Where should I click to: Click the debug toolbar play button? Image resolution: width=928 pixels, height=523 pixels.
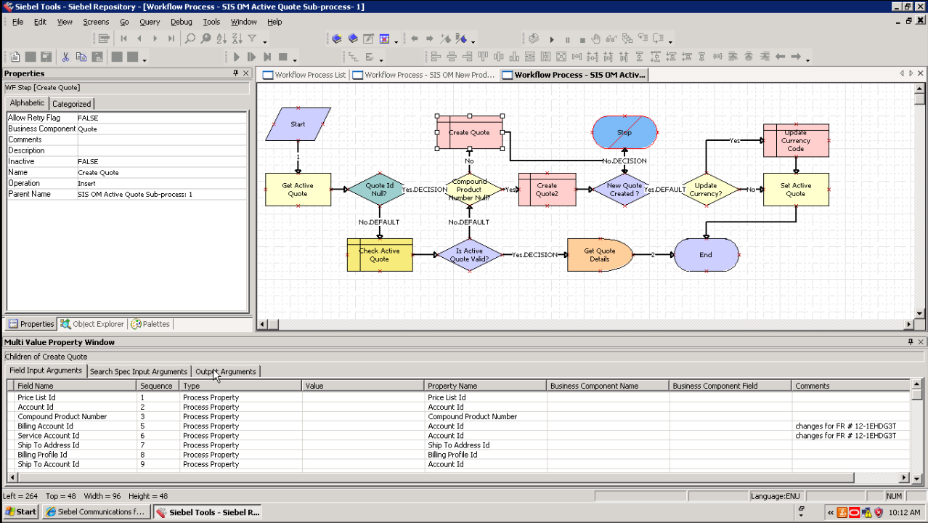(x=551, y=39)
